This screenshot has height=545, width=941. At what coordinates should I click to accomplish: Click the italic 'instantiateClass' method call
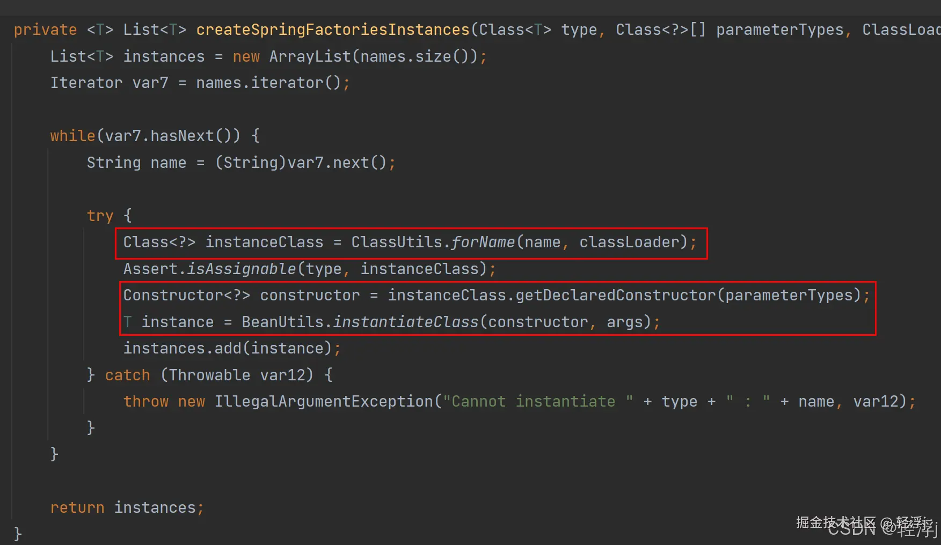[x=406, y=322]
